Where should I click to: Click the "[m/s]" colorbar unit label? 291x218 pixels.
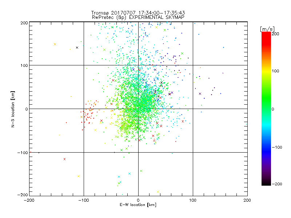point(267,29)
